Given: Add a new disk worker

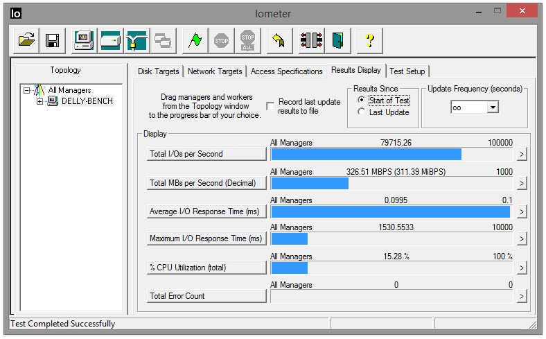Looking at the screenshot, I should tap(110, 41).
